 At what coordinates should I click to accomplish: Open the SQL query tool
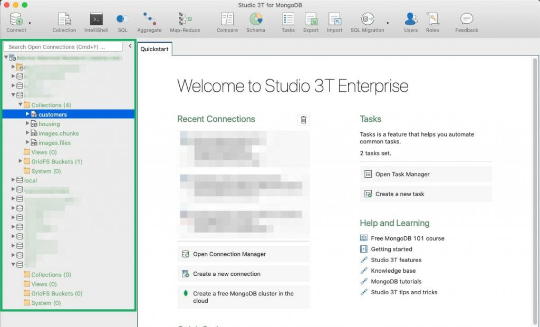click(x=122, y=22)
